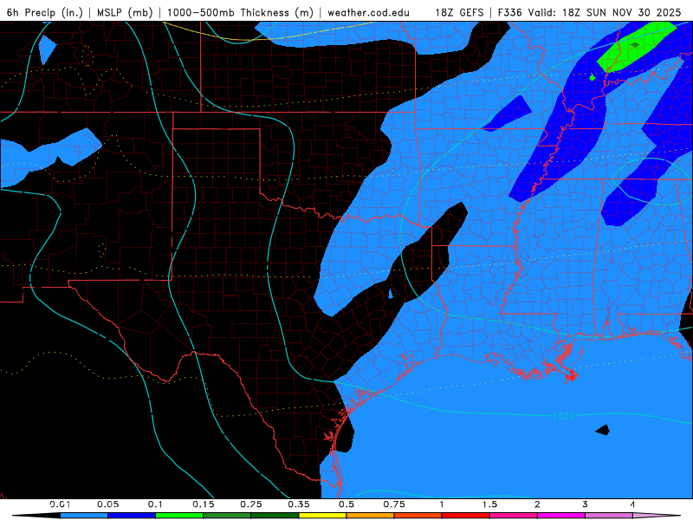Click the 0.35 legend value
This screenshot has height=520, width=693.
tap(299, 504)
